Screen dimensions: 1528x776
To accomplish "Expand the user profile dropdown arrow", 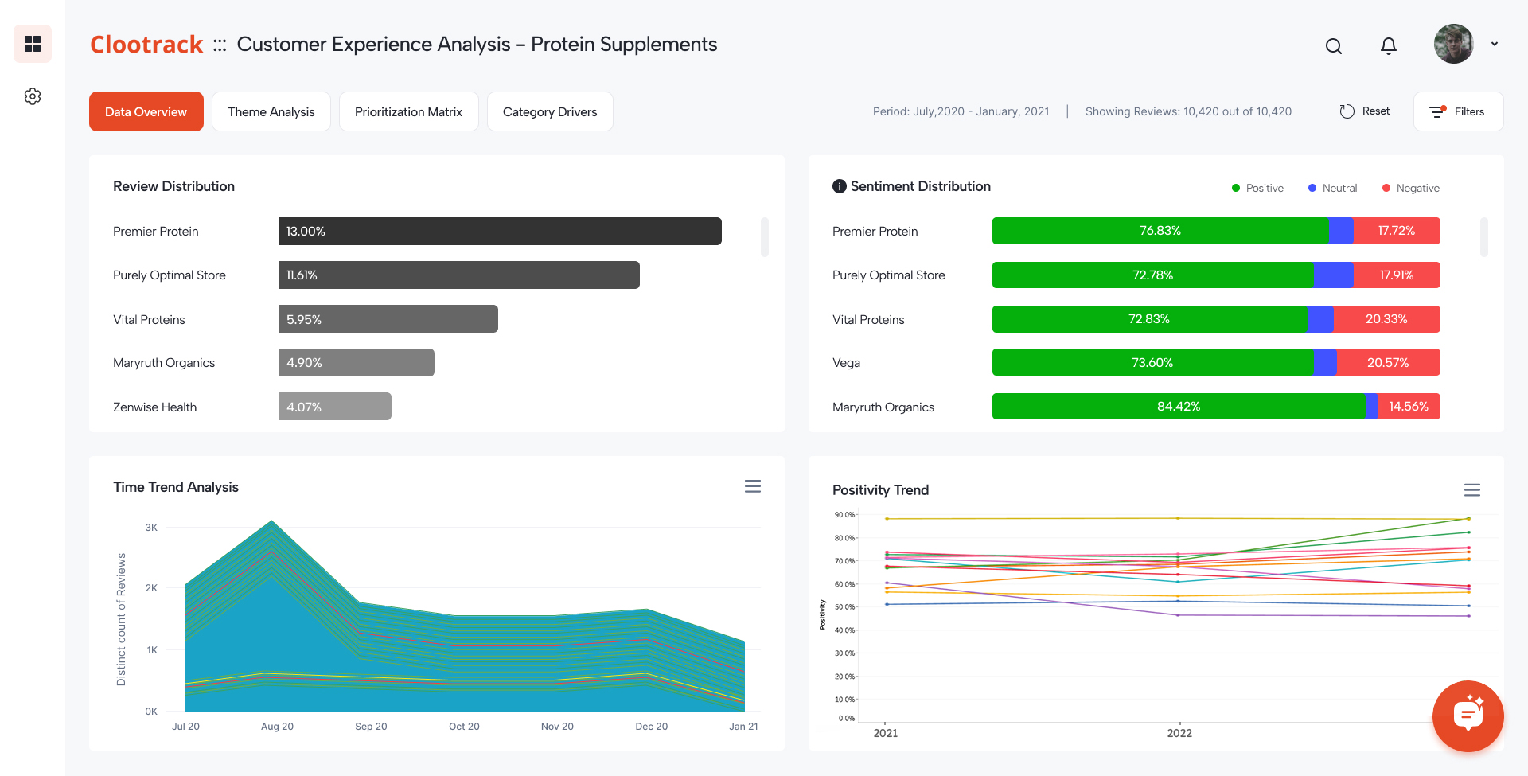I will pos(1495,45).
